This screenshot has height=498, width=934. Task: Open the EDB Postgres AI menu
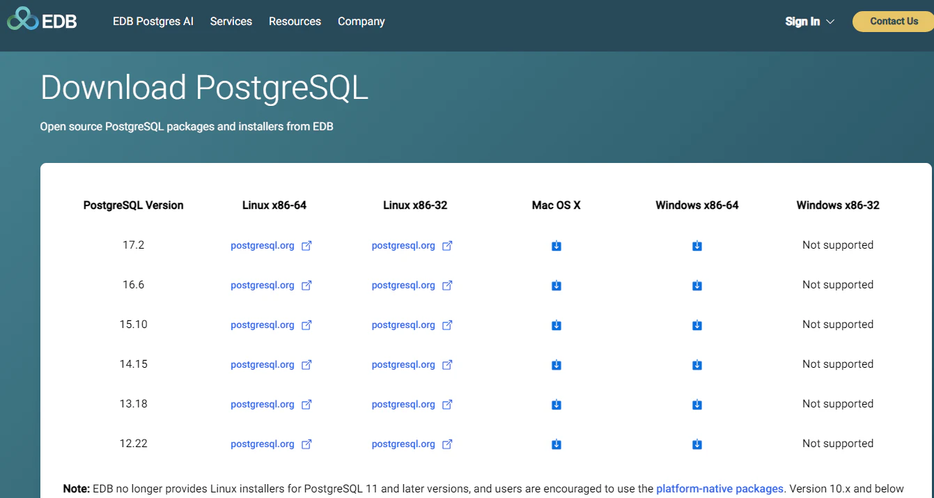153,22
